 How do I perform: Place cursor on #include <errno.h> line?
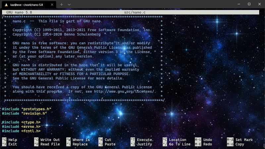point(21,126)
